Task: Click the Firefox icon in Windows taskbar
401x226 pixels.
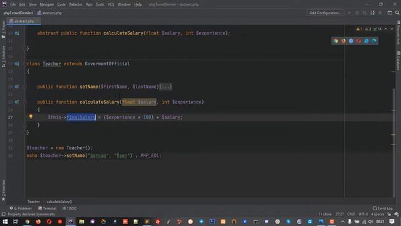Action: (x=38, y=222)
